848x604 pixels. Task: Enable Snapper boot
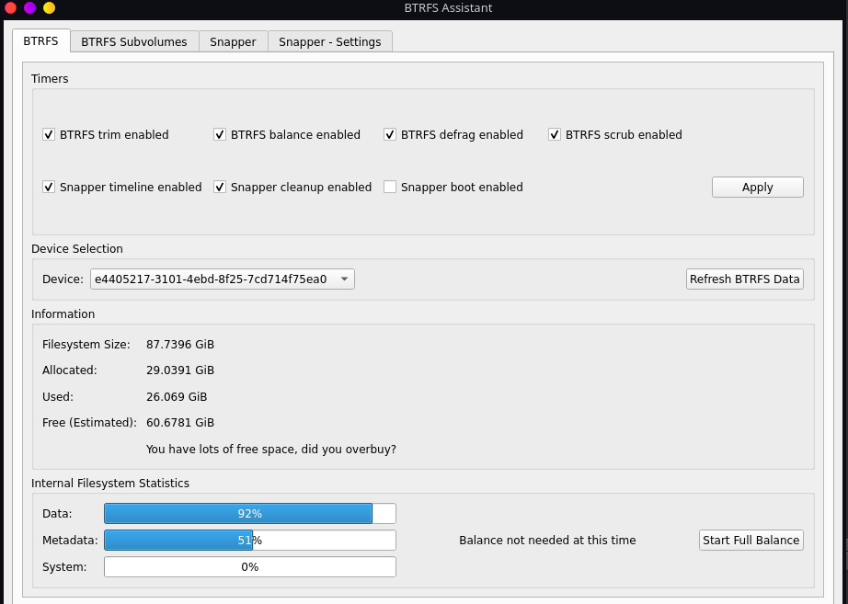[390, 187]
